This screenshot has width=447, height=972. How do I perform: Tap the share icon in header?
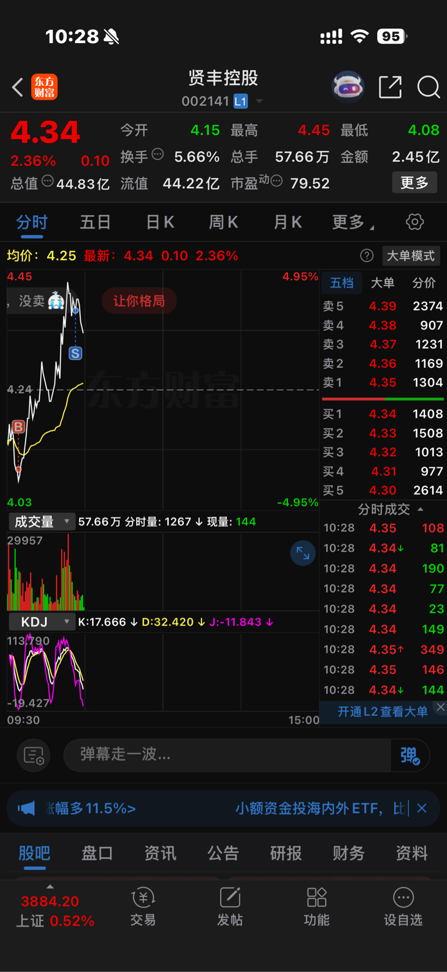[390, 87]
